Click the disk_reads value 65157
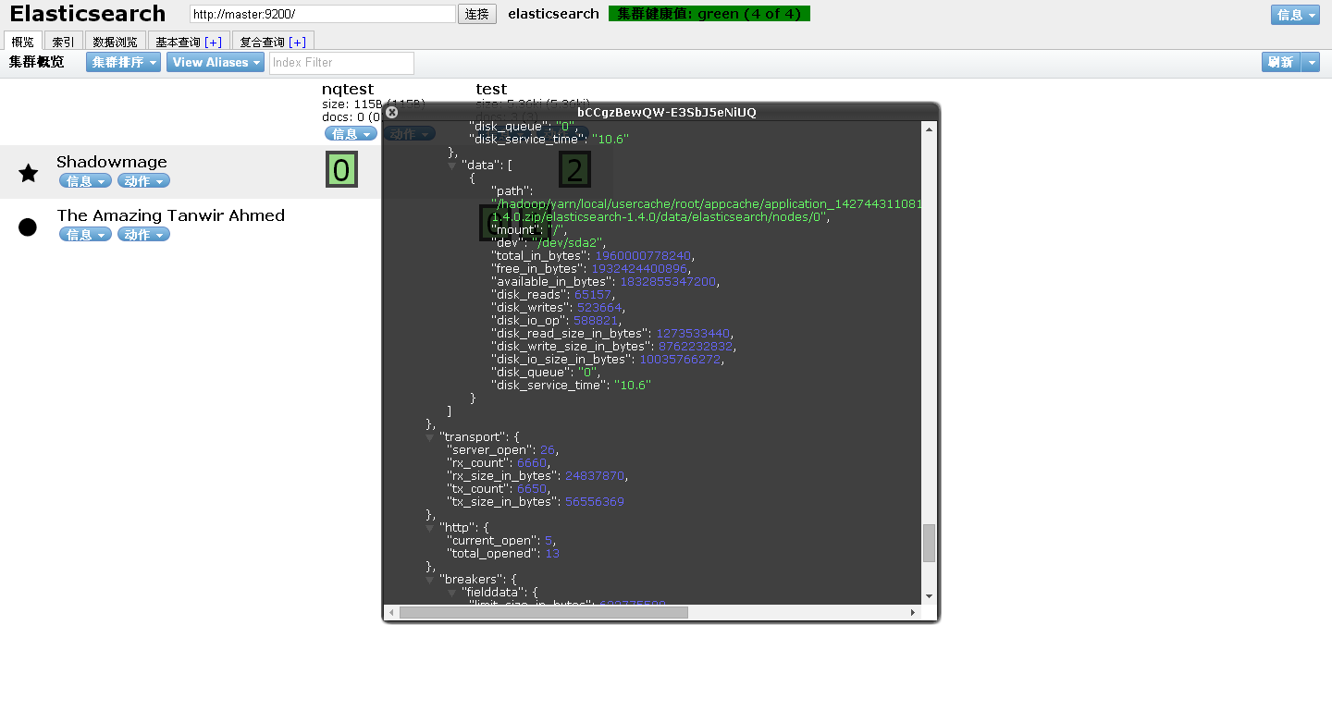Screen dimensions: 1332x723 [x=593, y=295]
